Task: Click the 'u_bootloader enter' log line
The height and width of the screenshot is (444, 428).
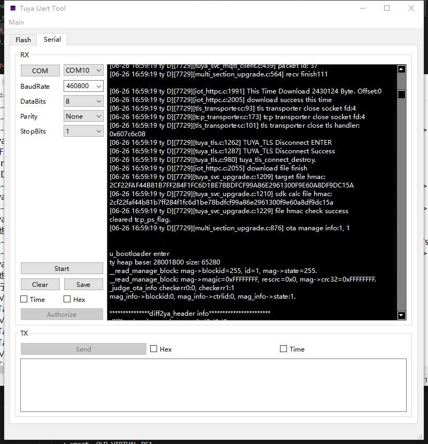Action: [139, 254]
